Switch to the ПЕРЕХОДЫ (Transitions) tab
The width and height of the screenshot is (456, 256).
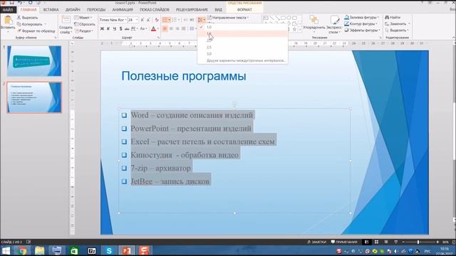click(x=96, y=9)
